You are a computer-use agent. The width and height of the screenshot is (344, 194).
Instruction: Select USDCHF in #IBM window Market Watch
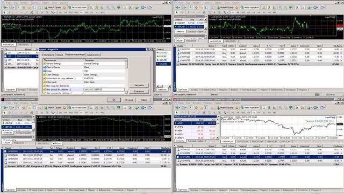tap(17, 123)
